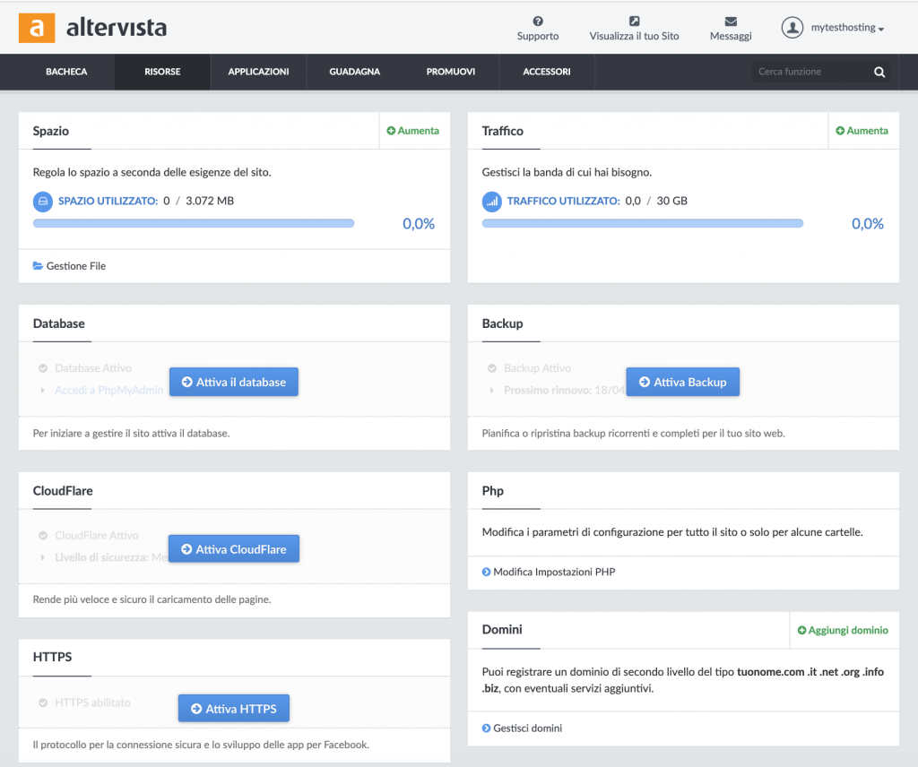Click the Php panel title

492,491
